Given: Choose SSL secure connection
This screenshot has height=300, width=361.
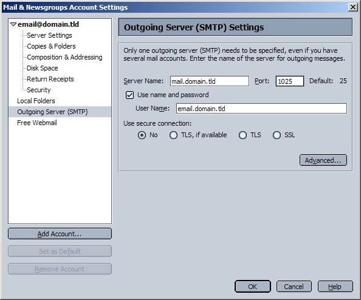Looking at the screenshot, I should (277, 135).
